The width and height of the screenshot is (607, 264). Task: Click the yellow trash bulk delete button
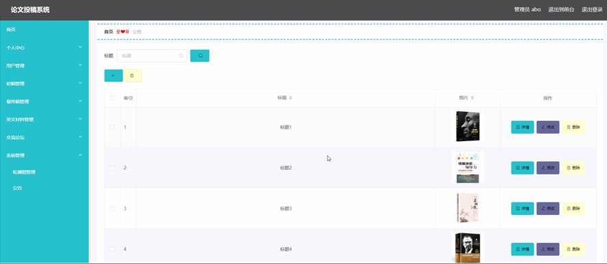(133, 76)
